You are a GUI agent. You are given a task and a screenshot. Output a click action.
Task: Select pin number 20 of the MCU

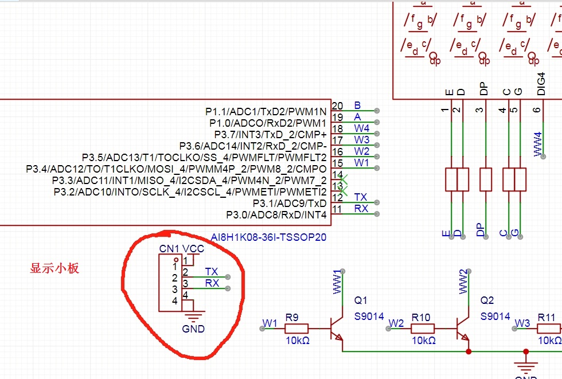tap(337, 106)
